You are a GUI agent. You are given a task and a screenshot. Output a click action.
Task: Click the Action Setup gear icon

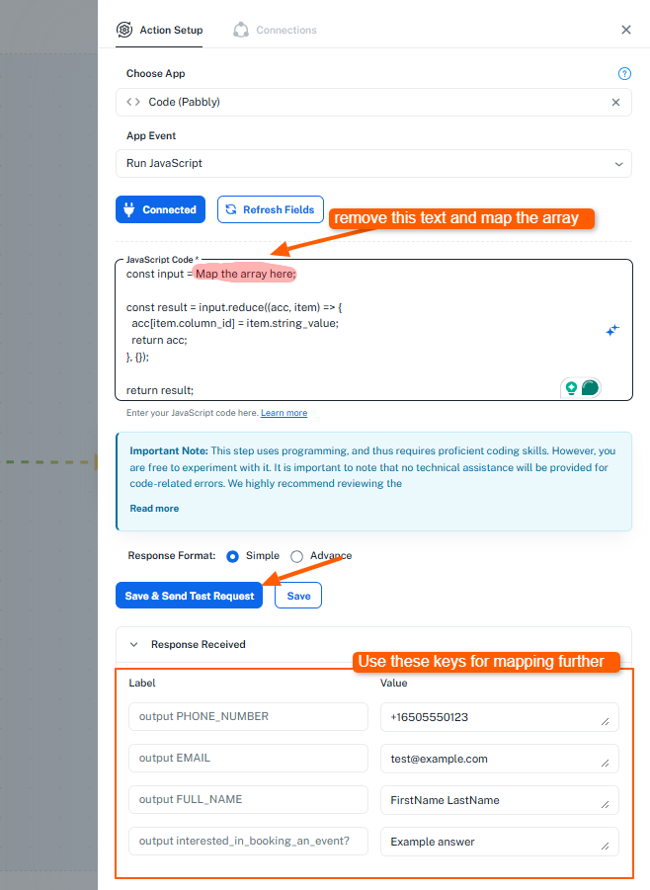pyautogui.click(x=124, y=30)
